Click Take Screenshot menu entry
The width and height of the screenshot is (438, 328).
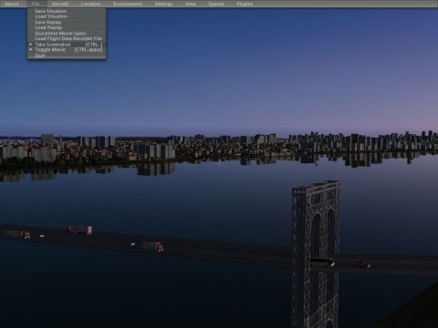(x=67, y=45)
